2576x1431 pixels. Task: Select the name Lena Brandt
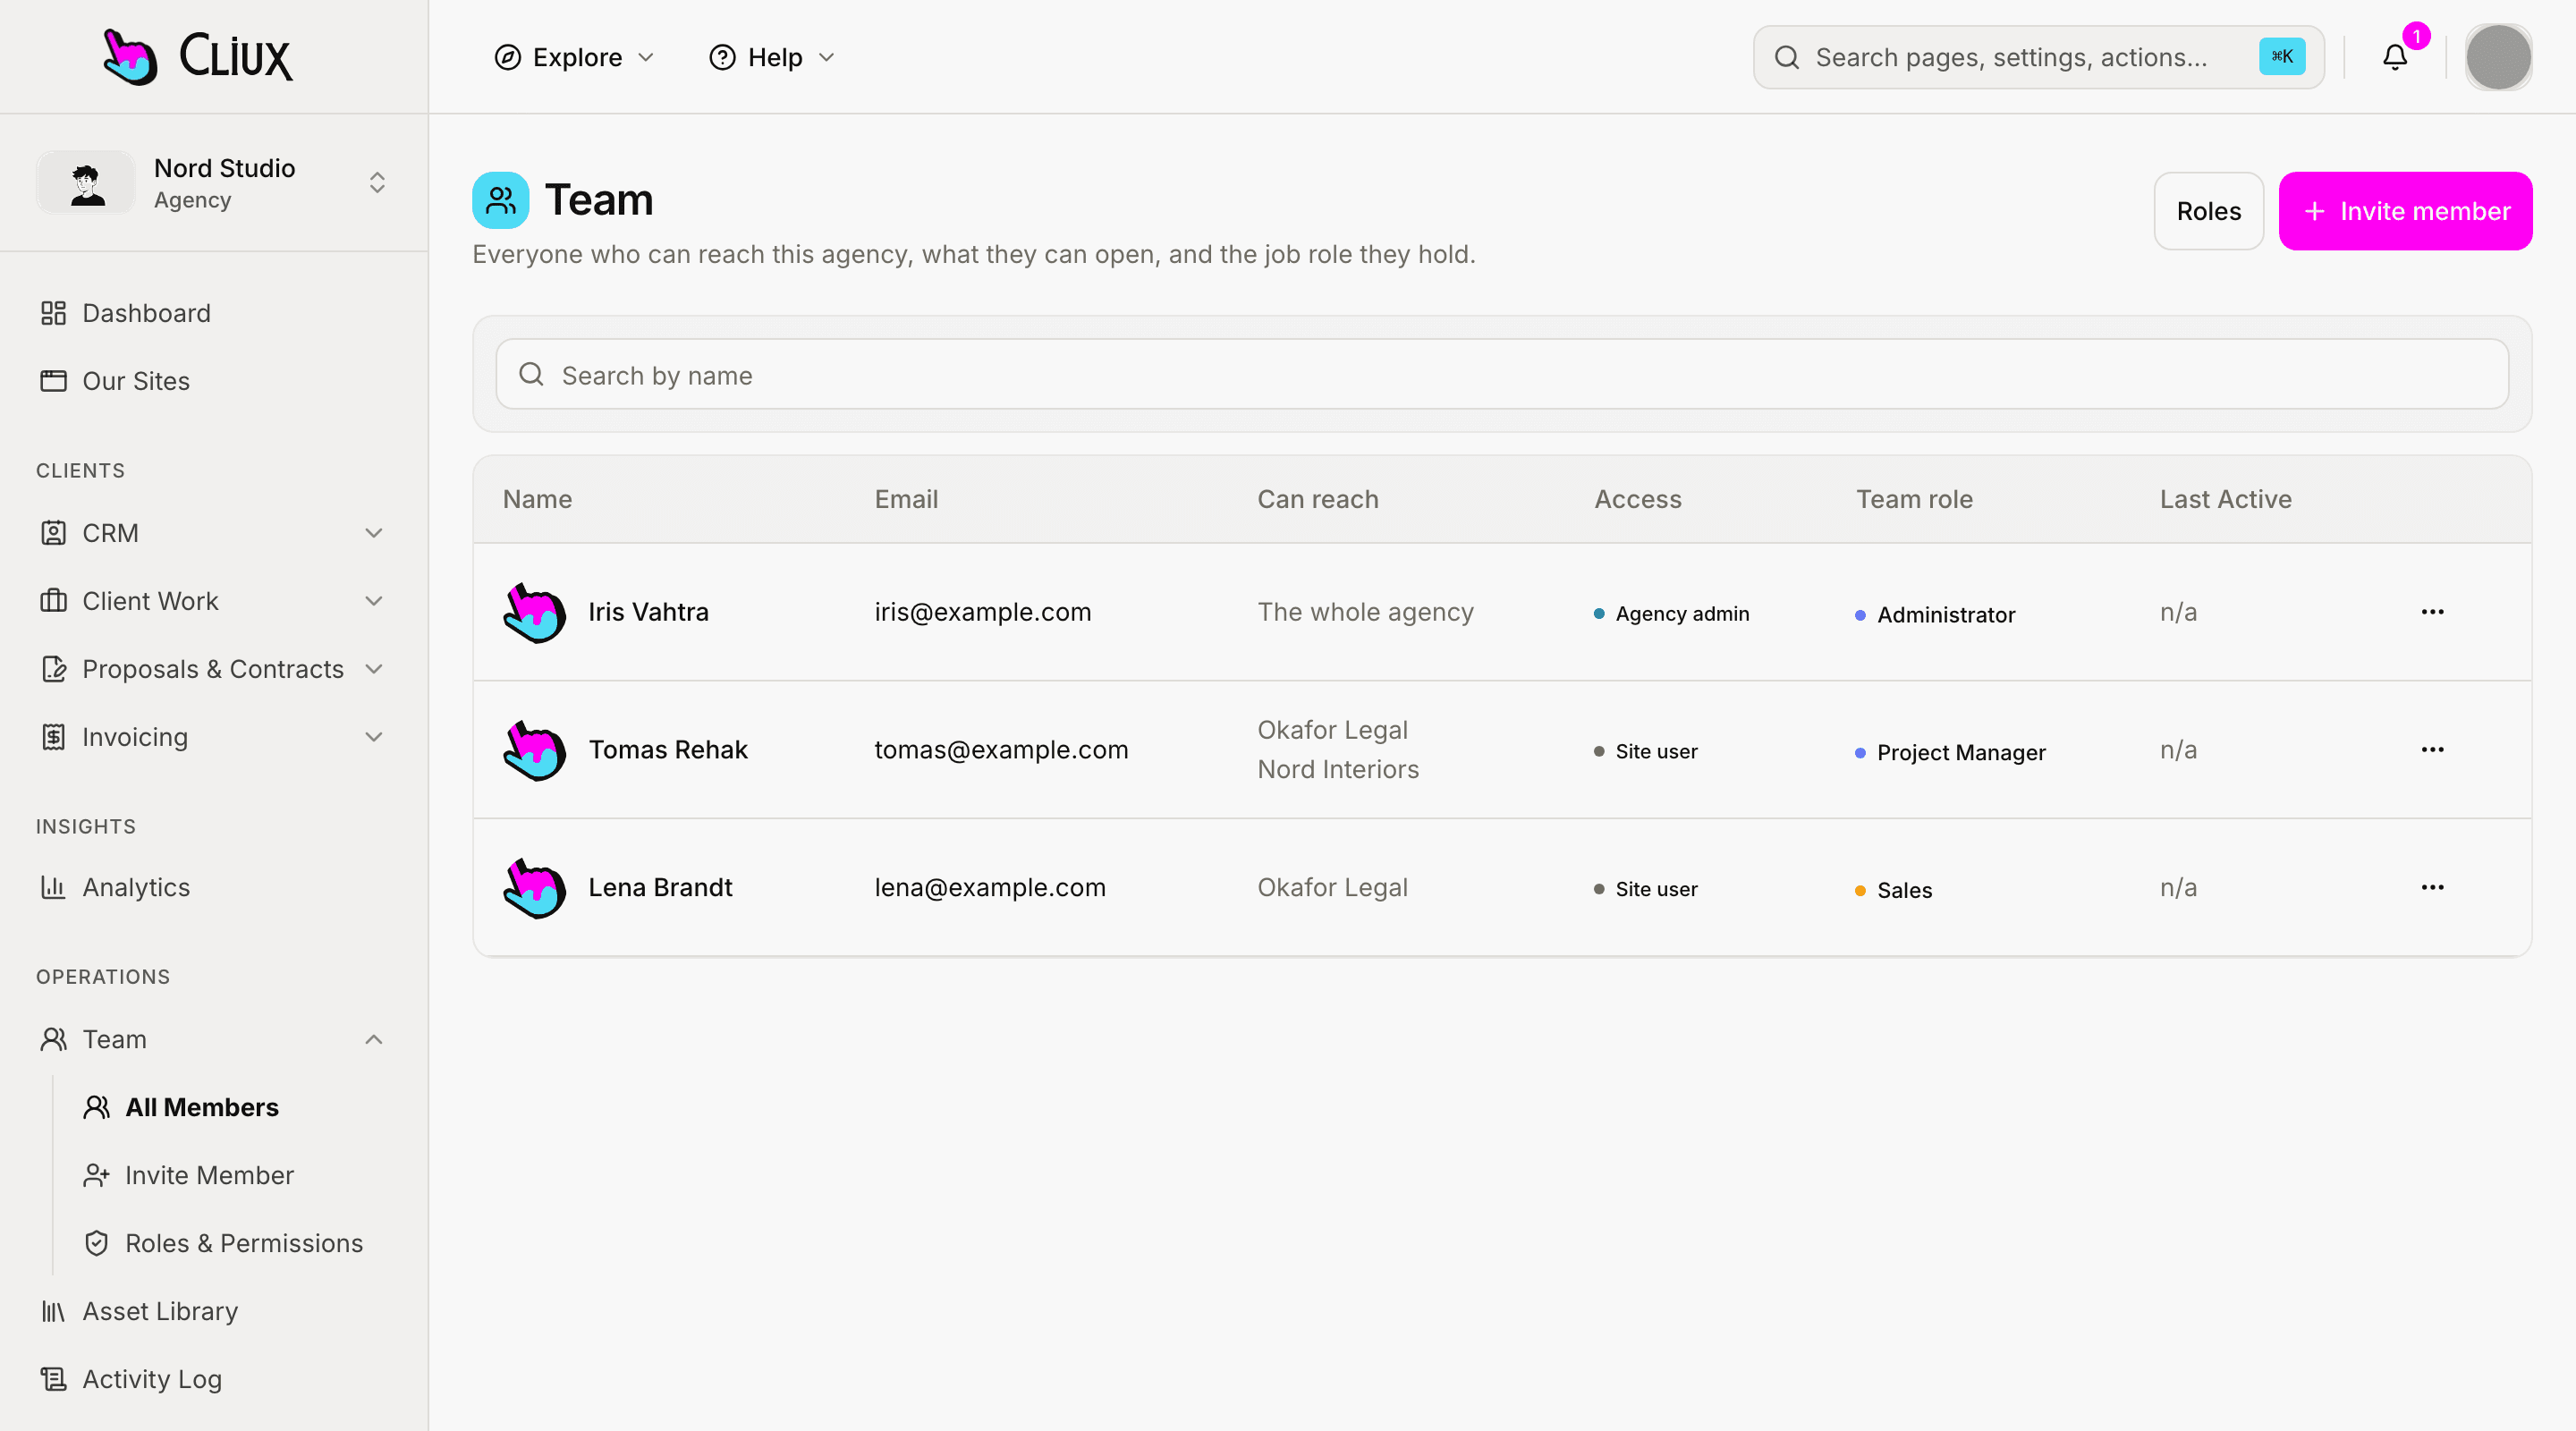tap(659, 888)
